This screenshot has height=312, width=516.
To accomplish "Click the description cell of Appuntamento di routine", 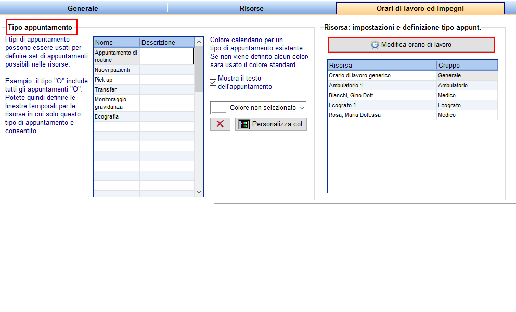I will [x=167, y=56].
